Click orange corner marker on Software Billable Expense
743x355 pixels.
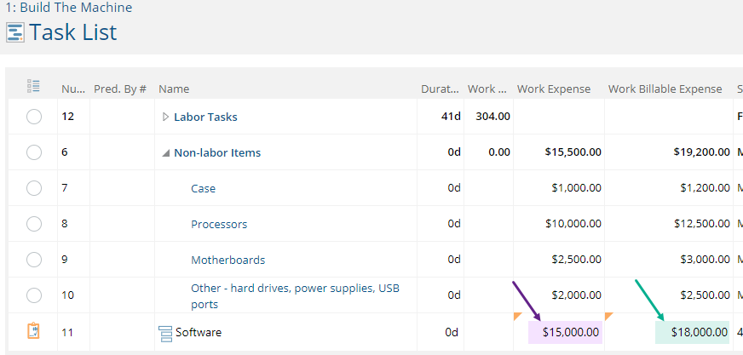tap(609, 316)
